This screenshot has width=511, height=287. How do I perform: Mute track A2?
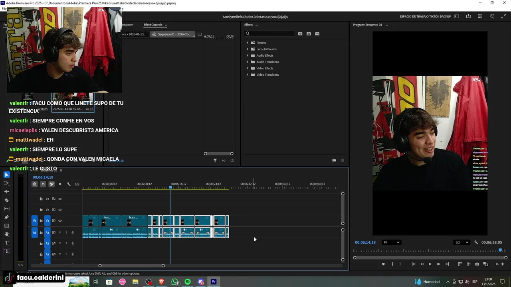[60, 244]
